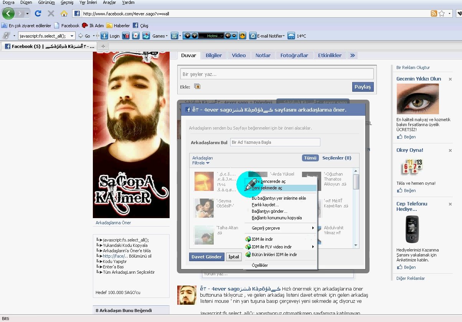Open the Haberler feed bookmark

(118, 26)
